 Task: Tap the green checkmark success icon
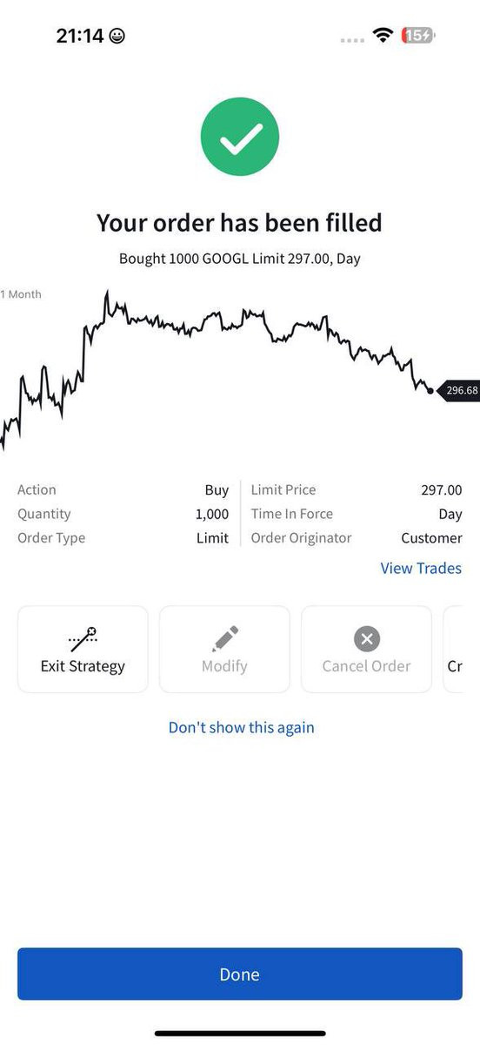(x=239, y=137)
